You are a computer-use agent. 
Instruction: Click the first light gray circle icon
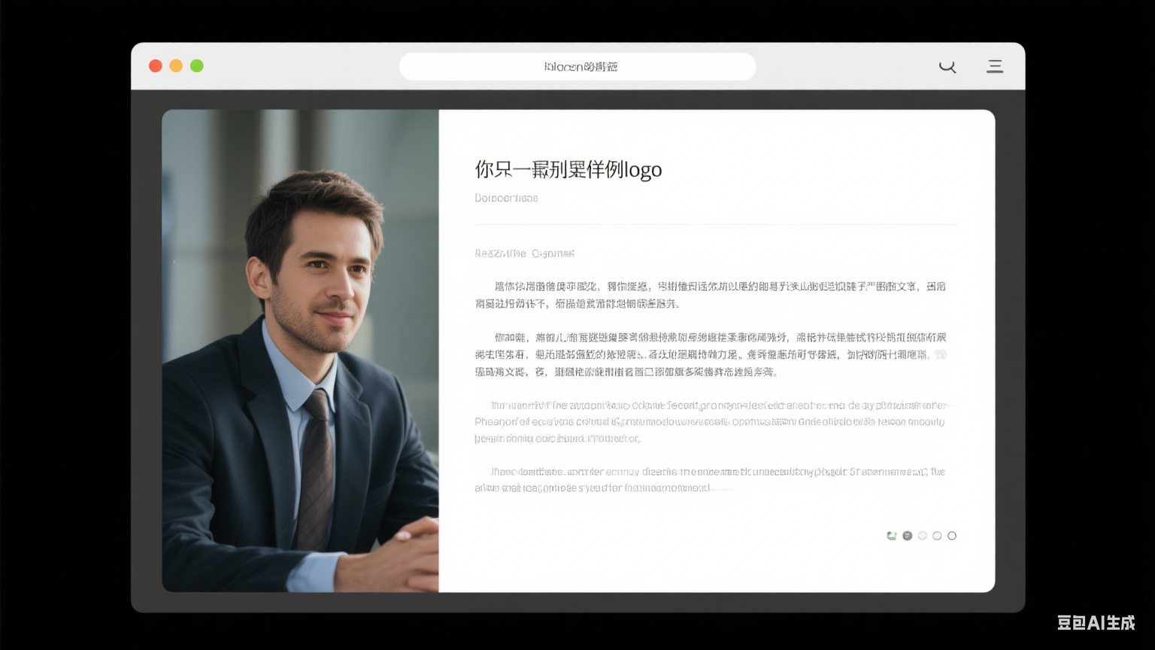(922, 535)
